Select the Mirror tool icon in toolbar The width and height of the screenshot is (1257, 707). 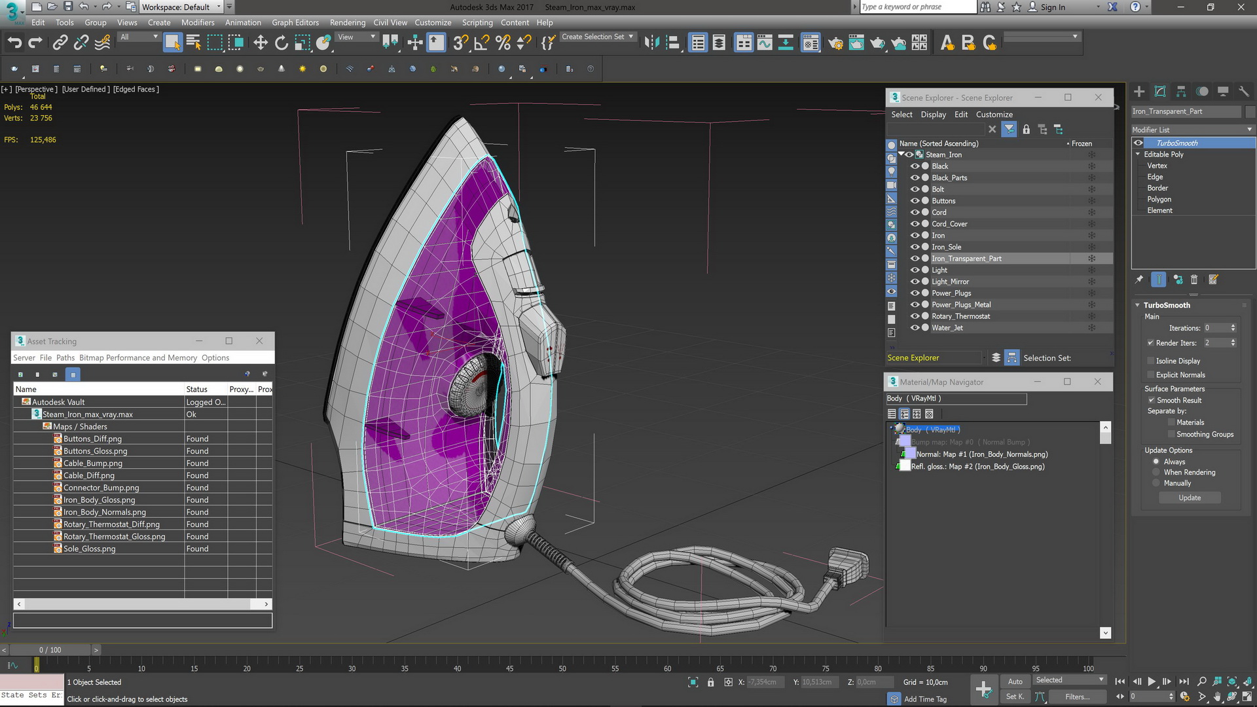[653, 43]
